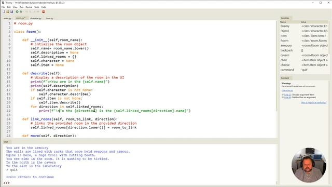
Task: Select the Enemy variable row
Action: (303, 26)
